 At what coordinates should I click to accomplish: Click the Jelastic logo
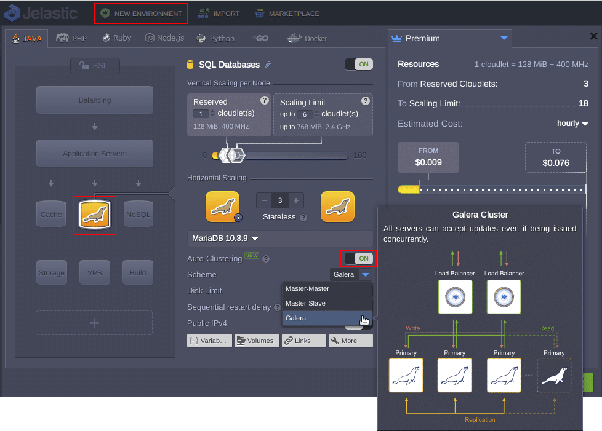click(x=41, y=14)
